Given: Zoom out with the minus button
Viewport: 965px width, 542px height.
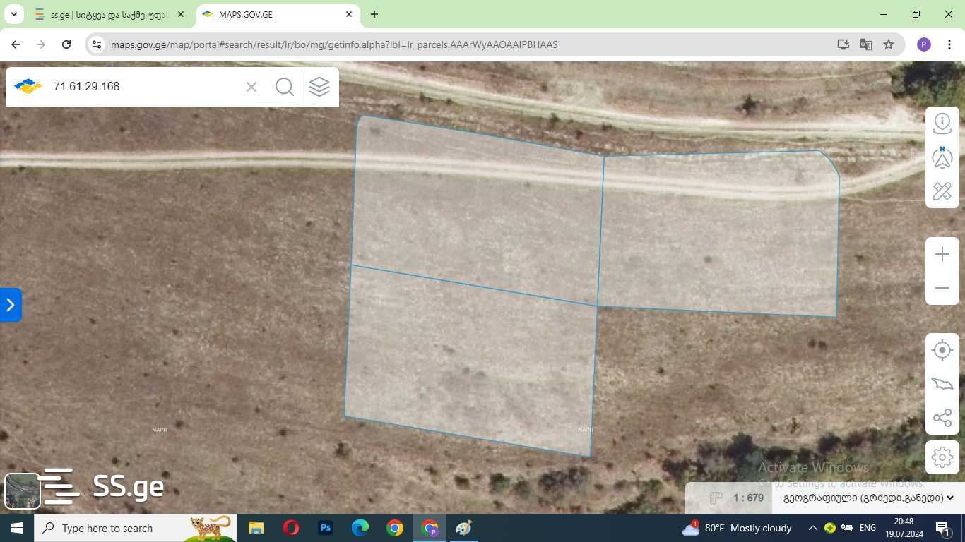Looking at the screenshot, I should 942,288.
